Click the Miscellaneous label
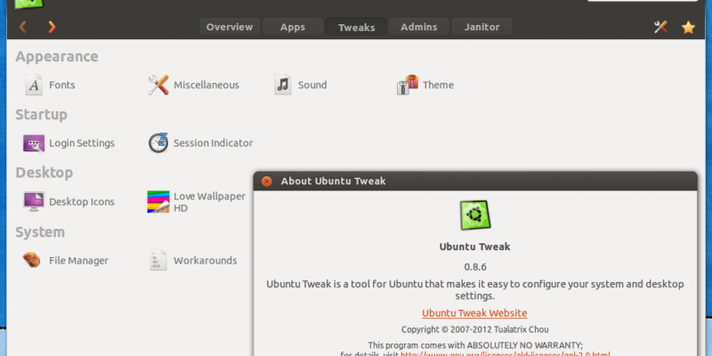 (206, 85)
